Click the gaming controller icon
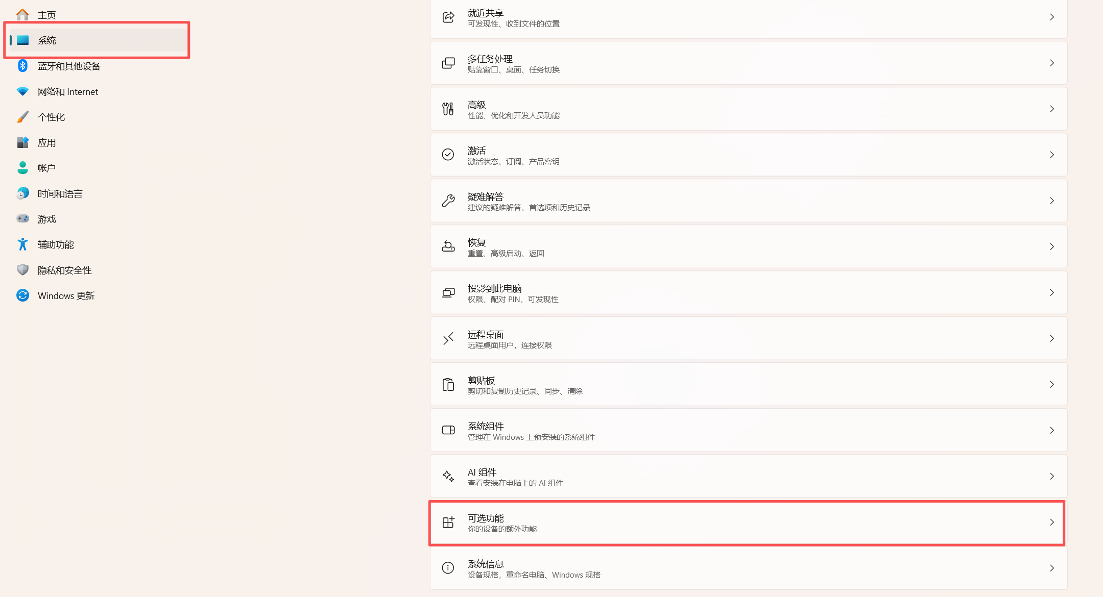 [22, 219]
